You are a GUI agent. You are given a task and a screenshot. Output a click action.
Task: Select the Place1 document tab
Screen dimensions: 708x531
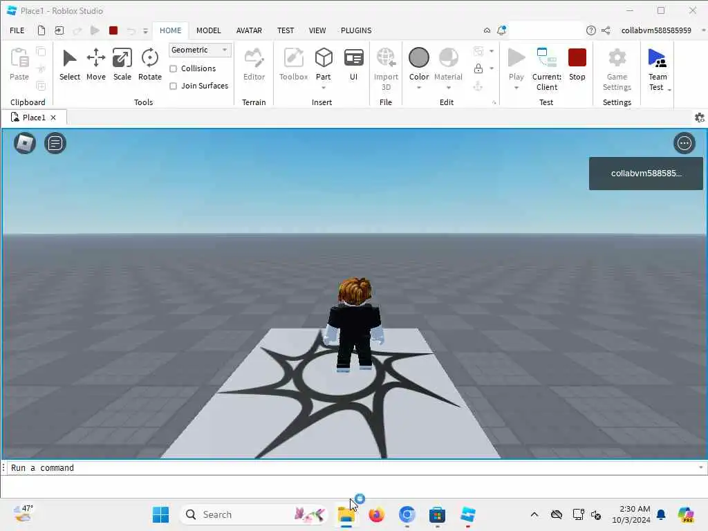click(34, 118)
